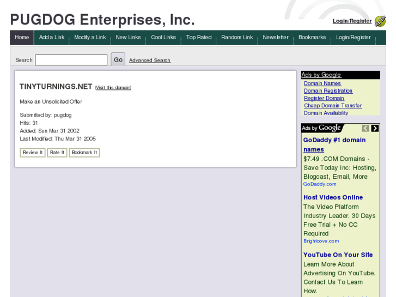
Task: Click Added: Sun Mar 31 2002
Action: click(x=50, y=131)
